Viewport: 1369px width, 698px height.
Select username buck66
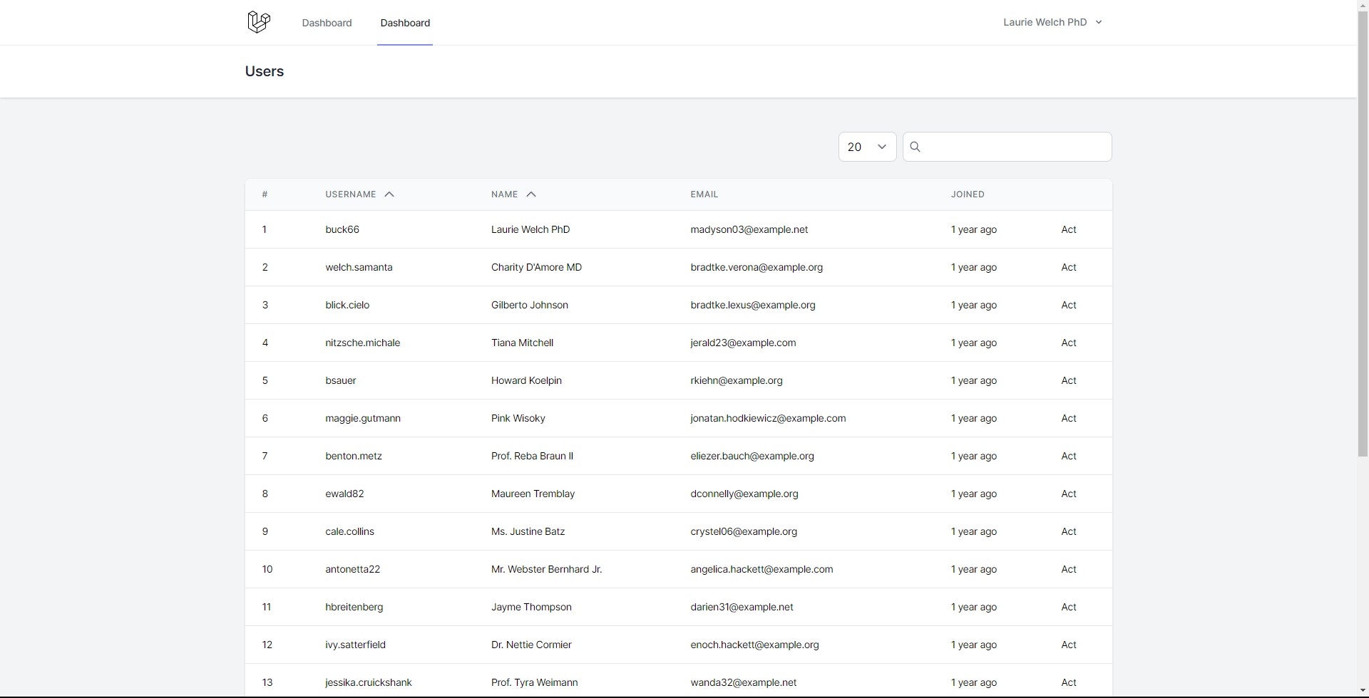point(342,229)
